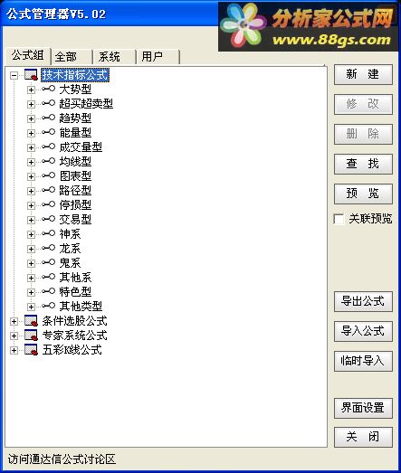Open 界面设置 settings
The width and height of the screenshot is (401, 473).
click(363, 408)
